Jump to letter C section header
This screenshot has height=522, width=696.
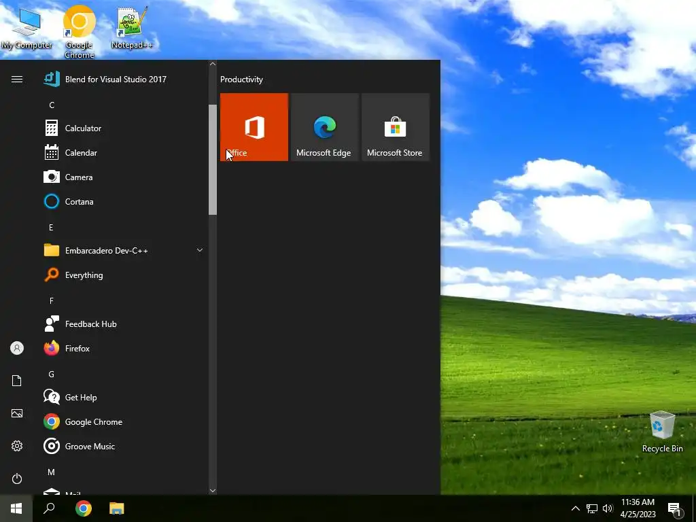pos(52,105)
